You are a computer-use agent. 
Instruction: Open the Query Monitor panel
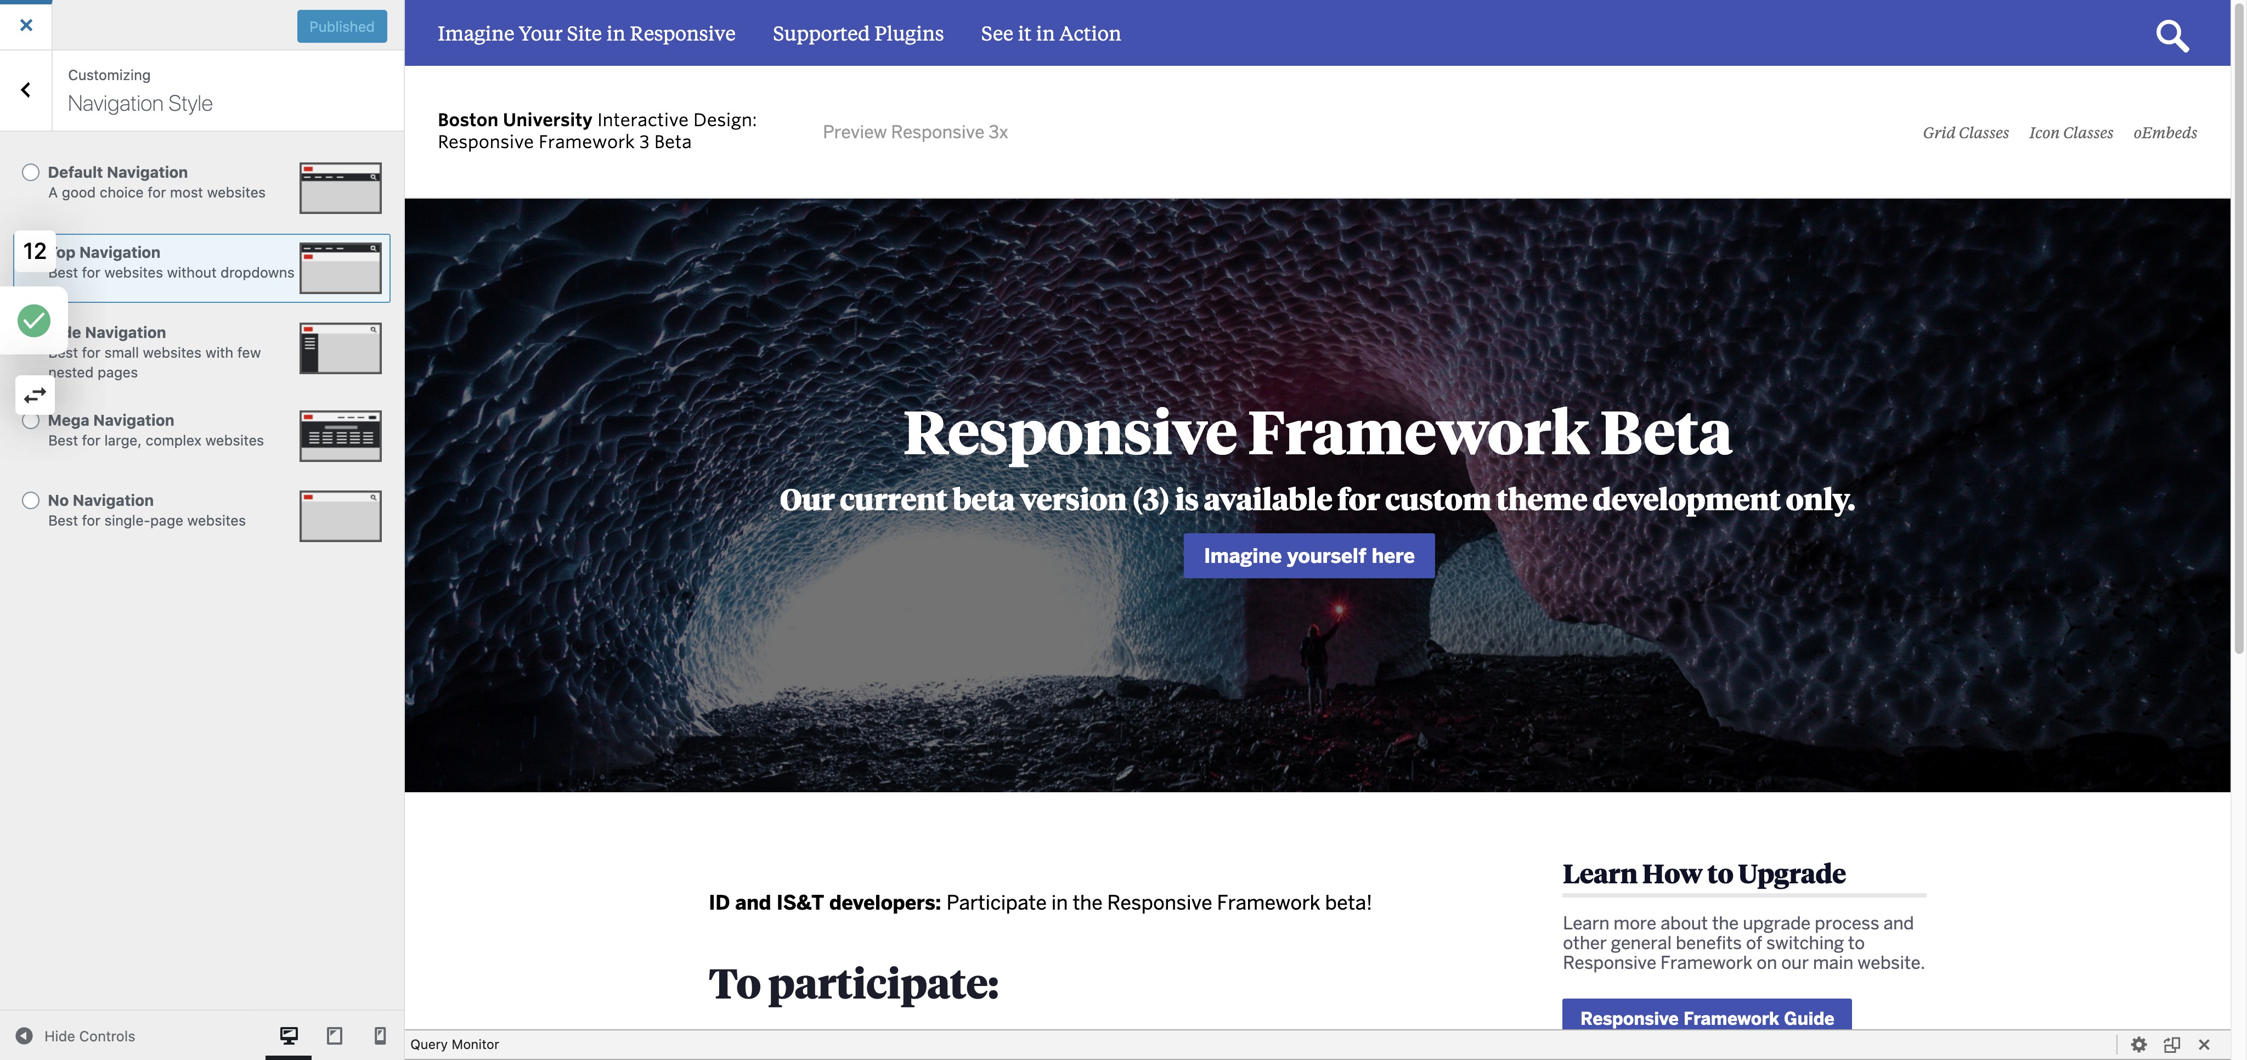point(454,1044)
